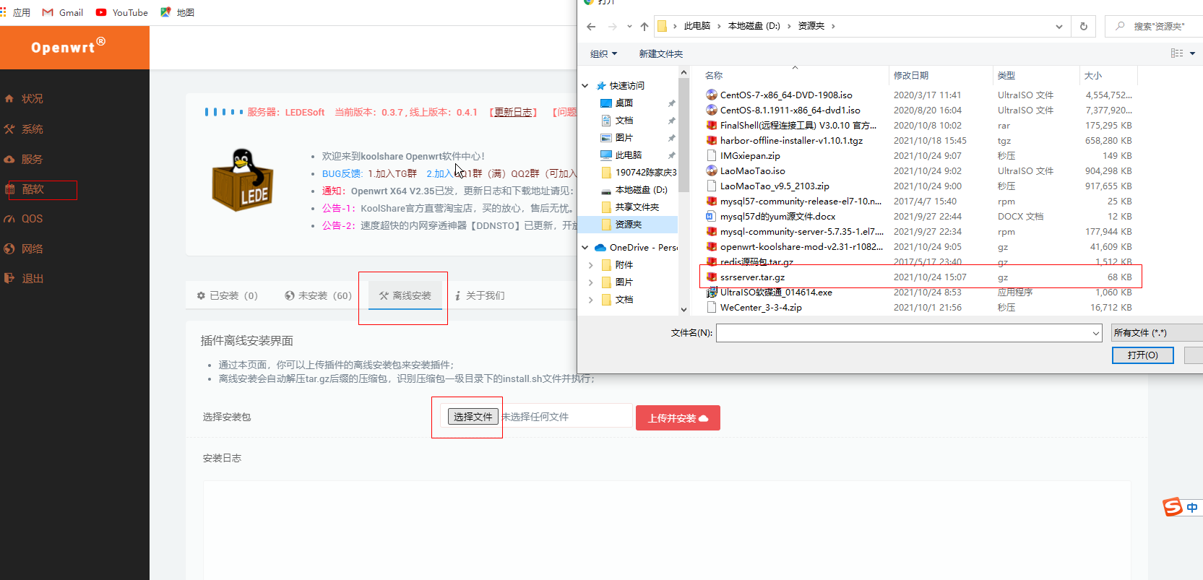
Task: Expand the 附件 folder under OneDrive
Action: pos(591,265)
